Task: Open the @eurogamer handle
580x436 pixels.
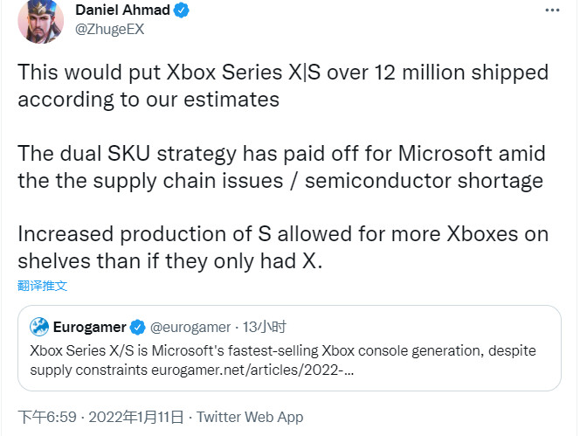Action: tap(190, 328)
